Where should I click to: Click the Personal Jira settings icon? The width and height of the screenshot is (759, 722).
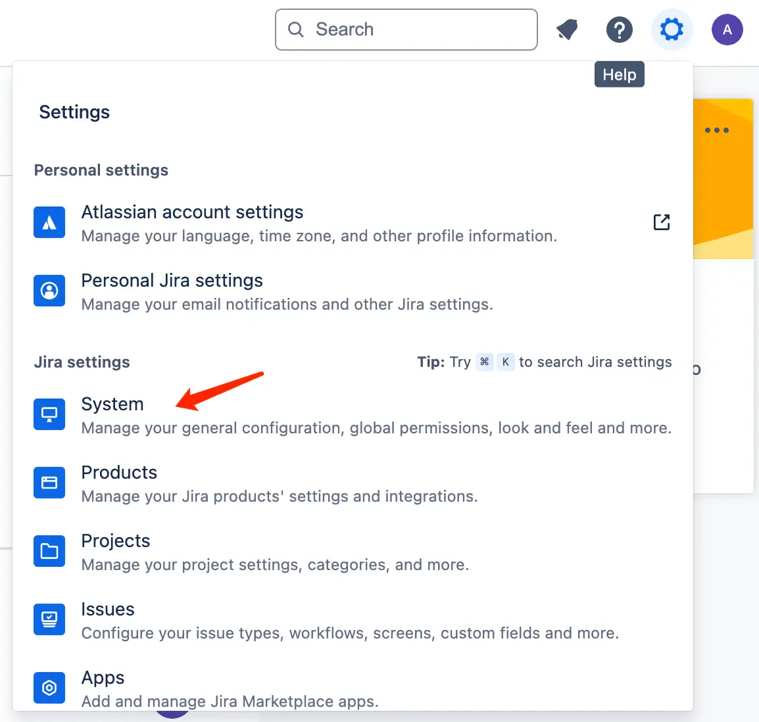click(x=49, y=291)
